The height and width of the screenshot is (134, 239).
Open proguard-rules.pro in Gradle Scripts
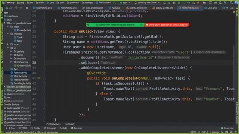[18, 119]
